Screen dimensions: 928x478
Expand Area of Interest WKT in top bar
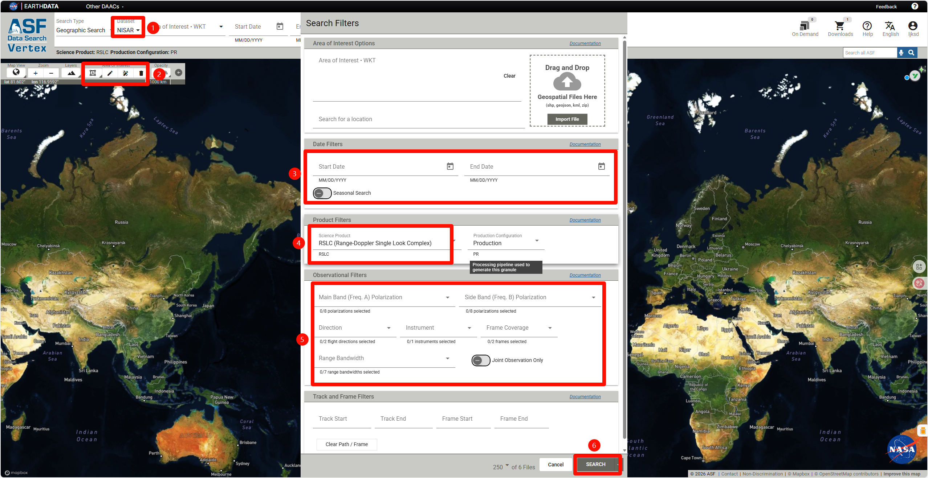tap(221, 26)
